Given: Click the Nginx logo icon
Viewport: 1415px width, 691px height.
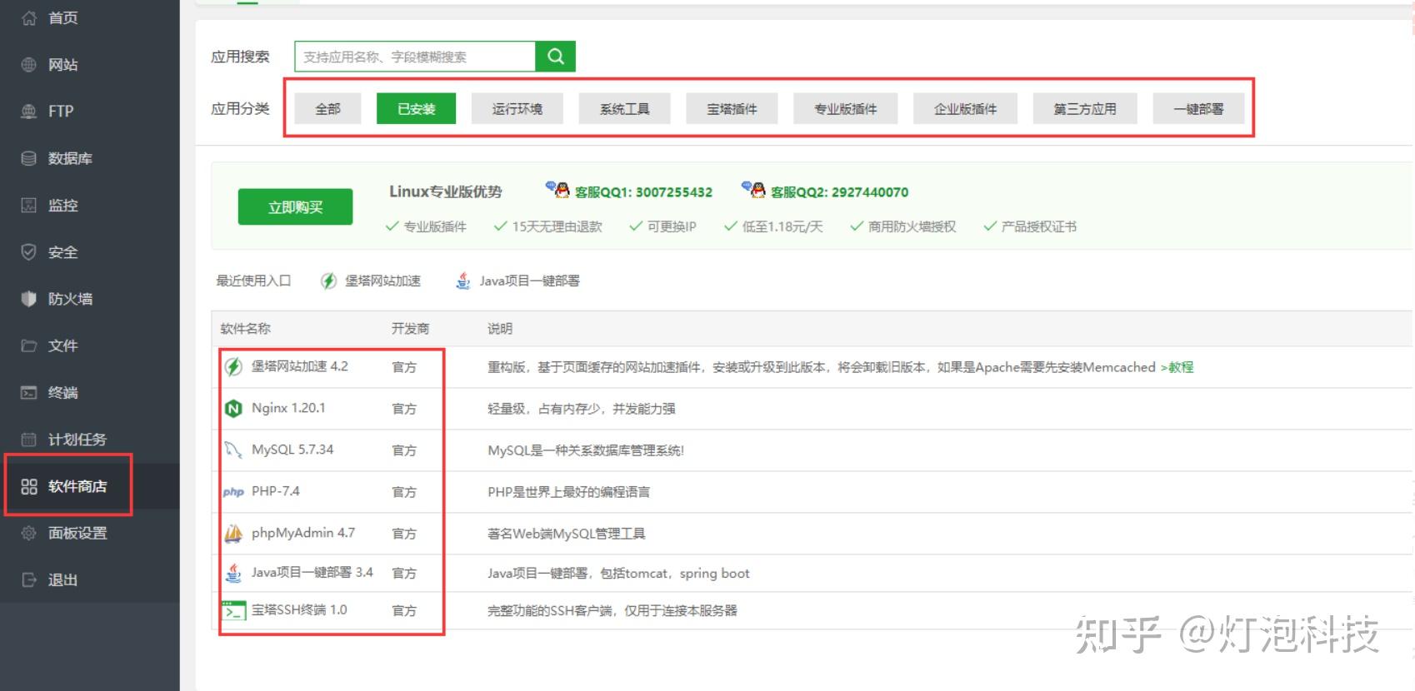Looking at the screenshot, I should 234,408.
